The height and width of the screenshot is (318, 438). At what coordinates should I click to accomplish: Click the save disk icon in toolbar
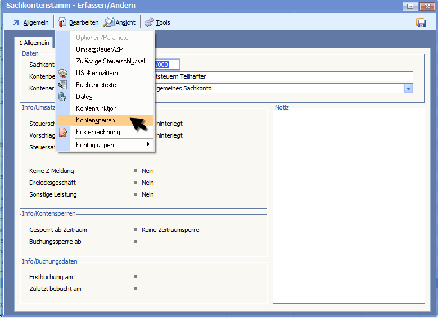[420, 22]
